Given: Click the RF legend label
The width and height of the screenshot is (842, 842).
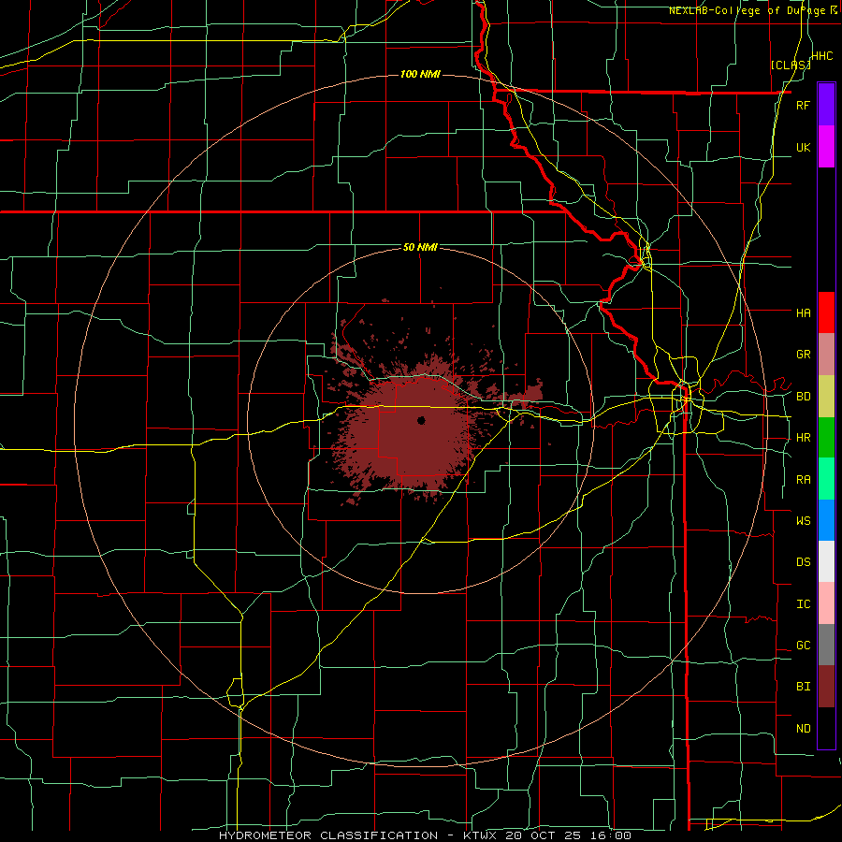Looking at the screenshot, I should [x=803, y=105].
